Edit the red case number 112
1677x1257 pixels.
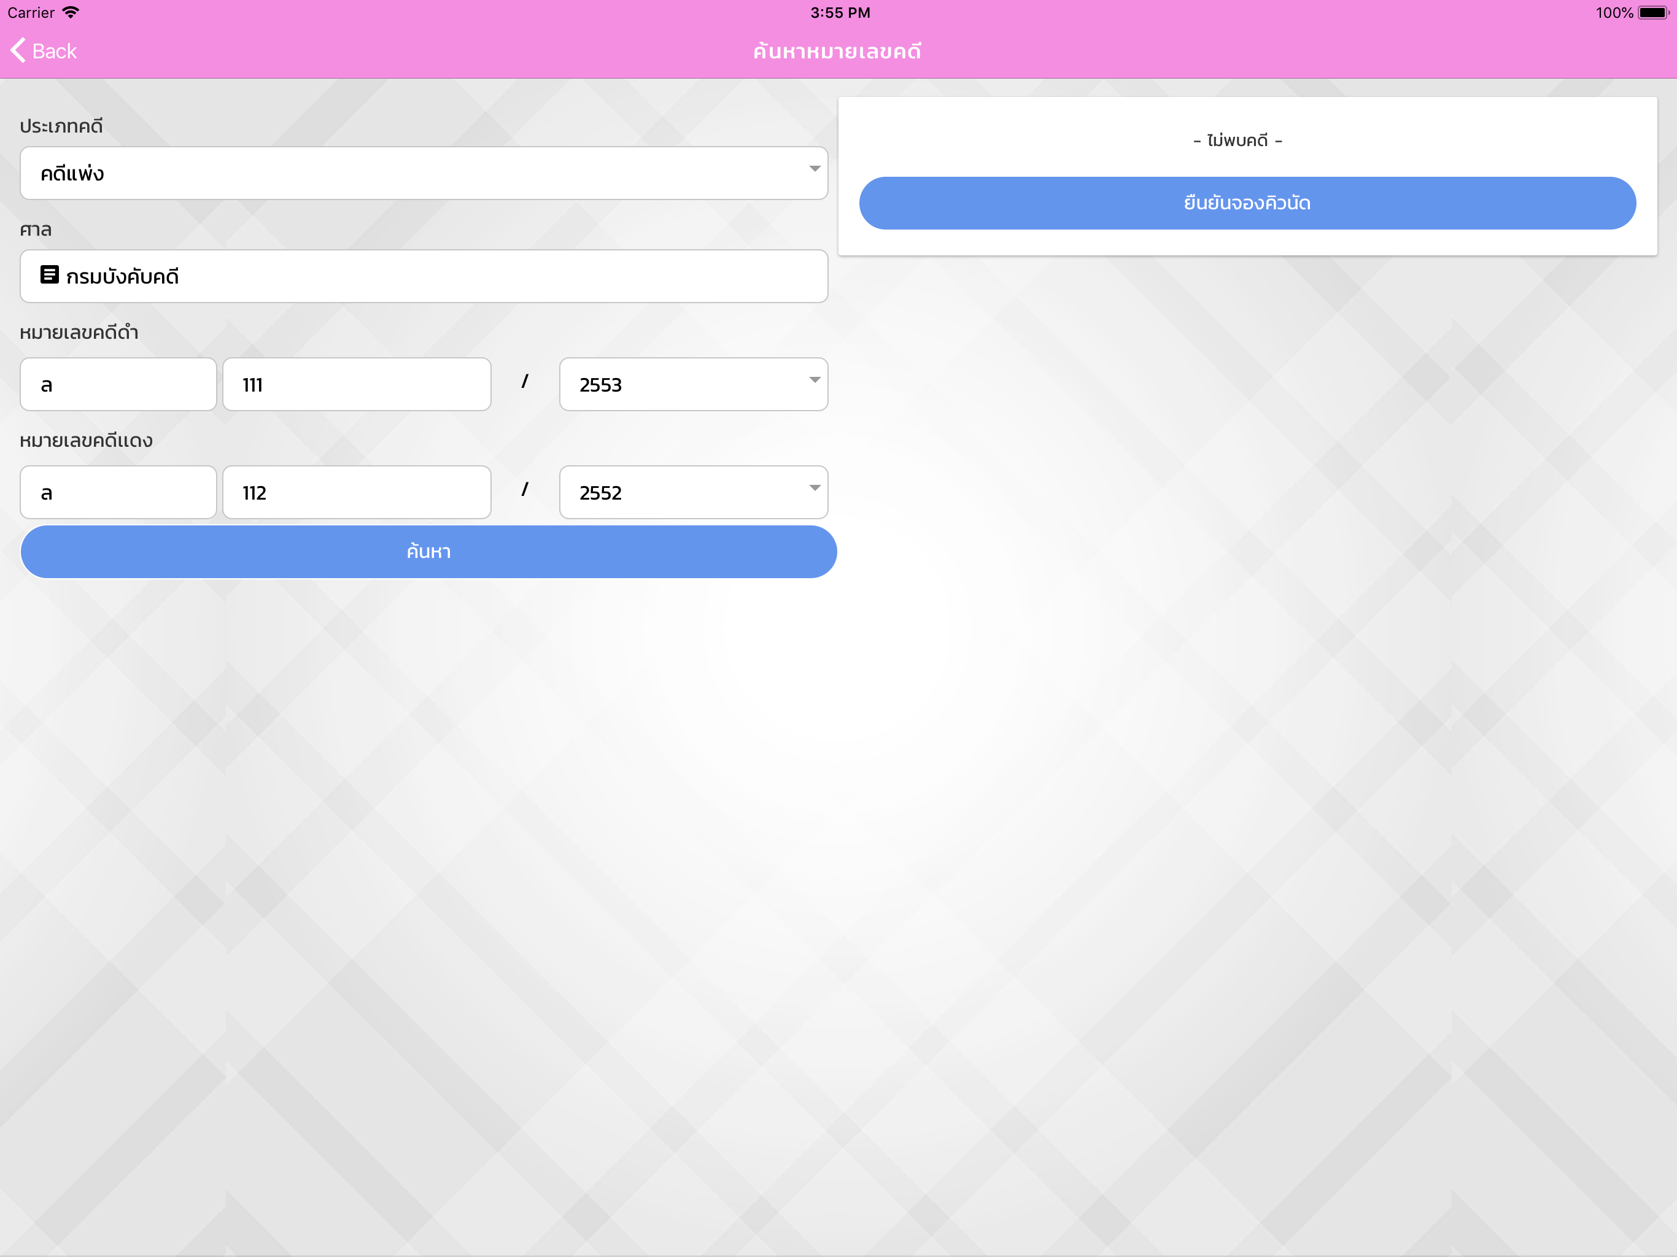357,492
